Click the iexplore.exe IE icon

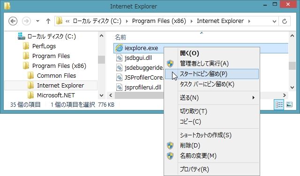coord(119,48)
